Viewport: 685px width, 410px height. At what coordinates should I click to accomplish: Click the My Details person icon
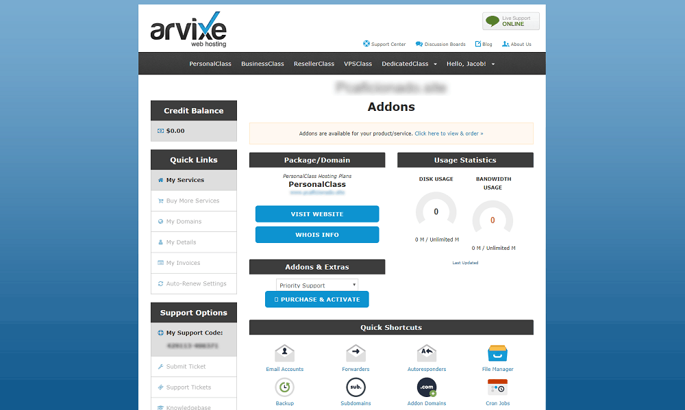coord(160,242)
